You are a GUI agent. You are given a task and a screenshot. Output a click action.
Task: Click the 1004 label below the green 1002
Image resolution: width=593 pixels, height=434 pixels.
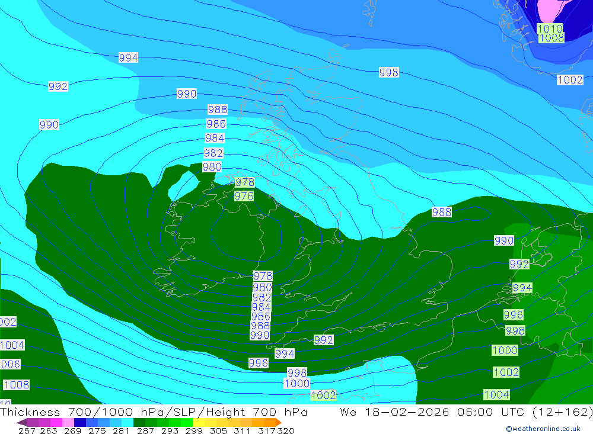pyautogui.click(x=496, y=395)
